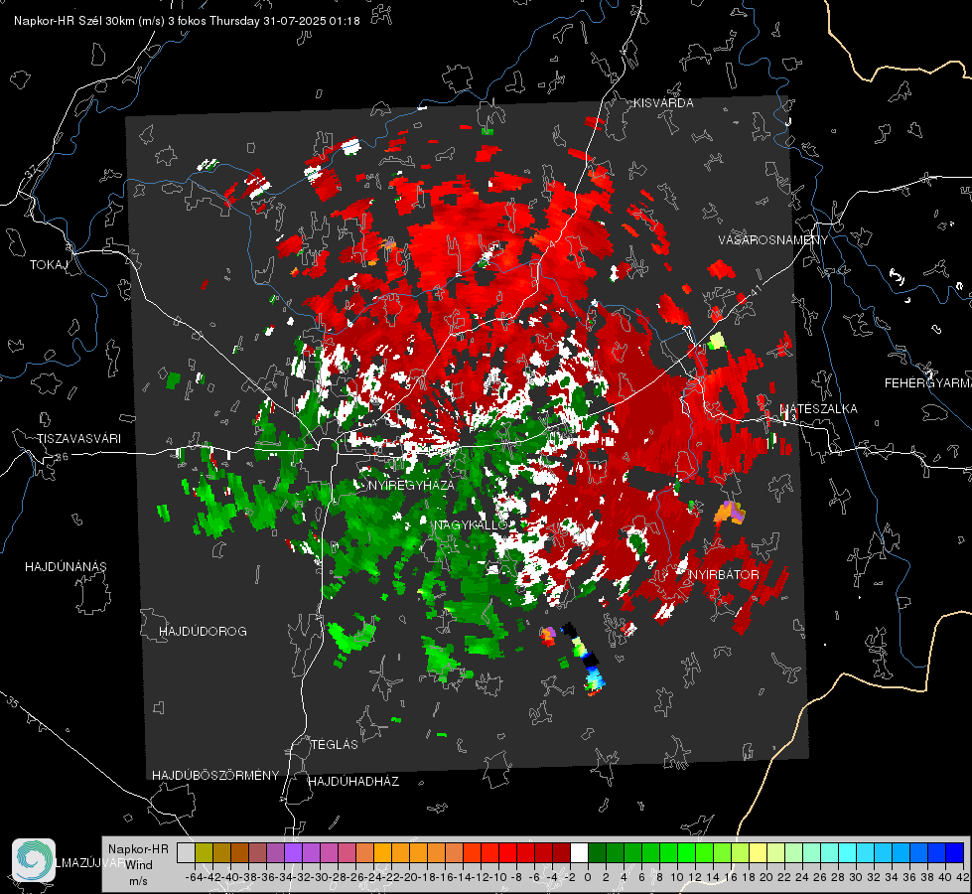This screenshot has width=972, height=894.
Task: Select the HAJDÚBÖSZÖRMÉNY city label
Action: point(215,776)
